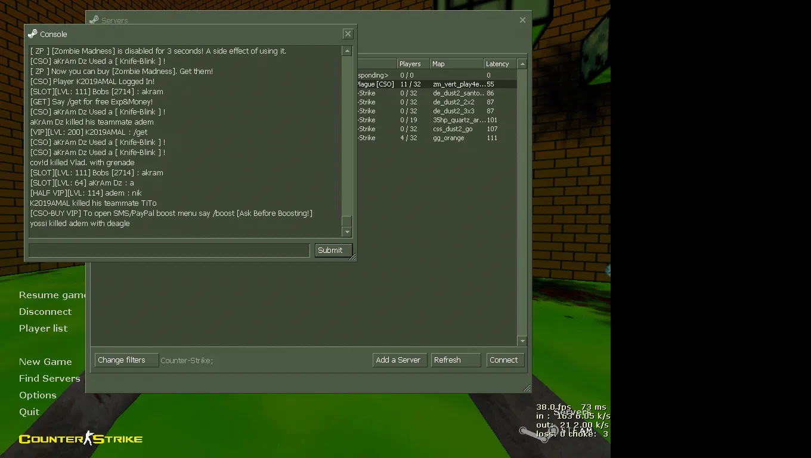The height and width of the screenshot is (458, 811).
Task: Sort servers by the Map column
Action: point(457,64)
